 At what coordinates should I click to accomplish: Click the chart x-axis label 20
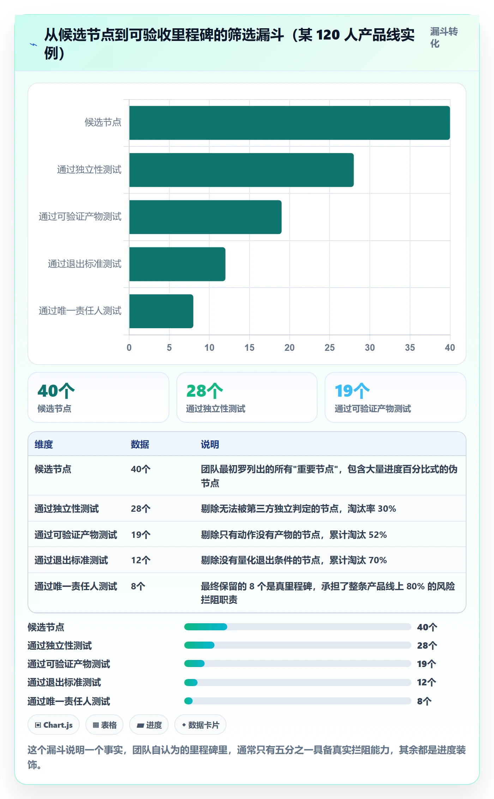pyautogui.click(x=289, y=348)
